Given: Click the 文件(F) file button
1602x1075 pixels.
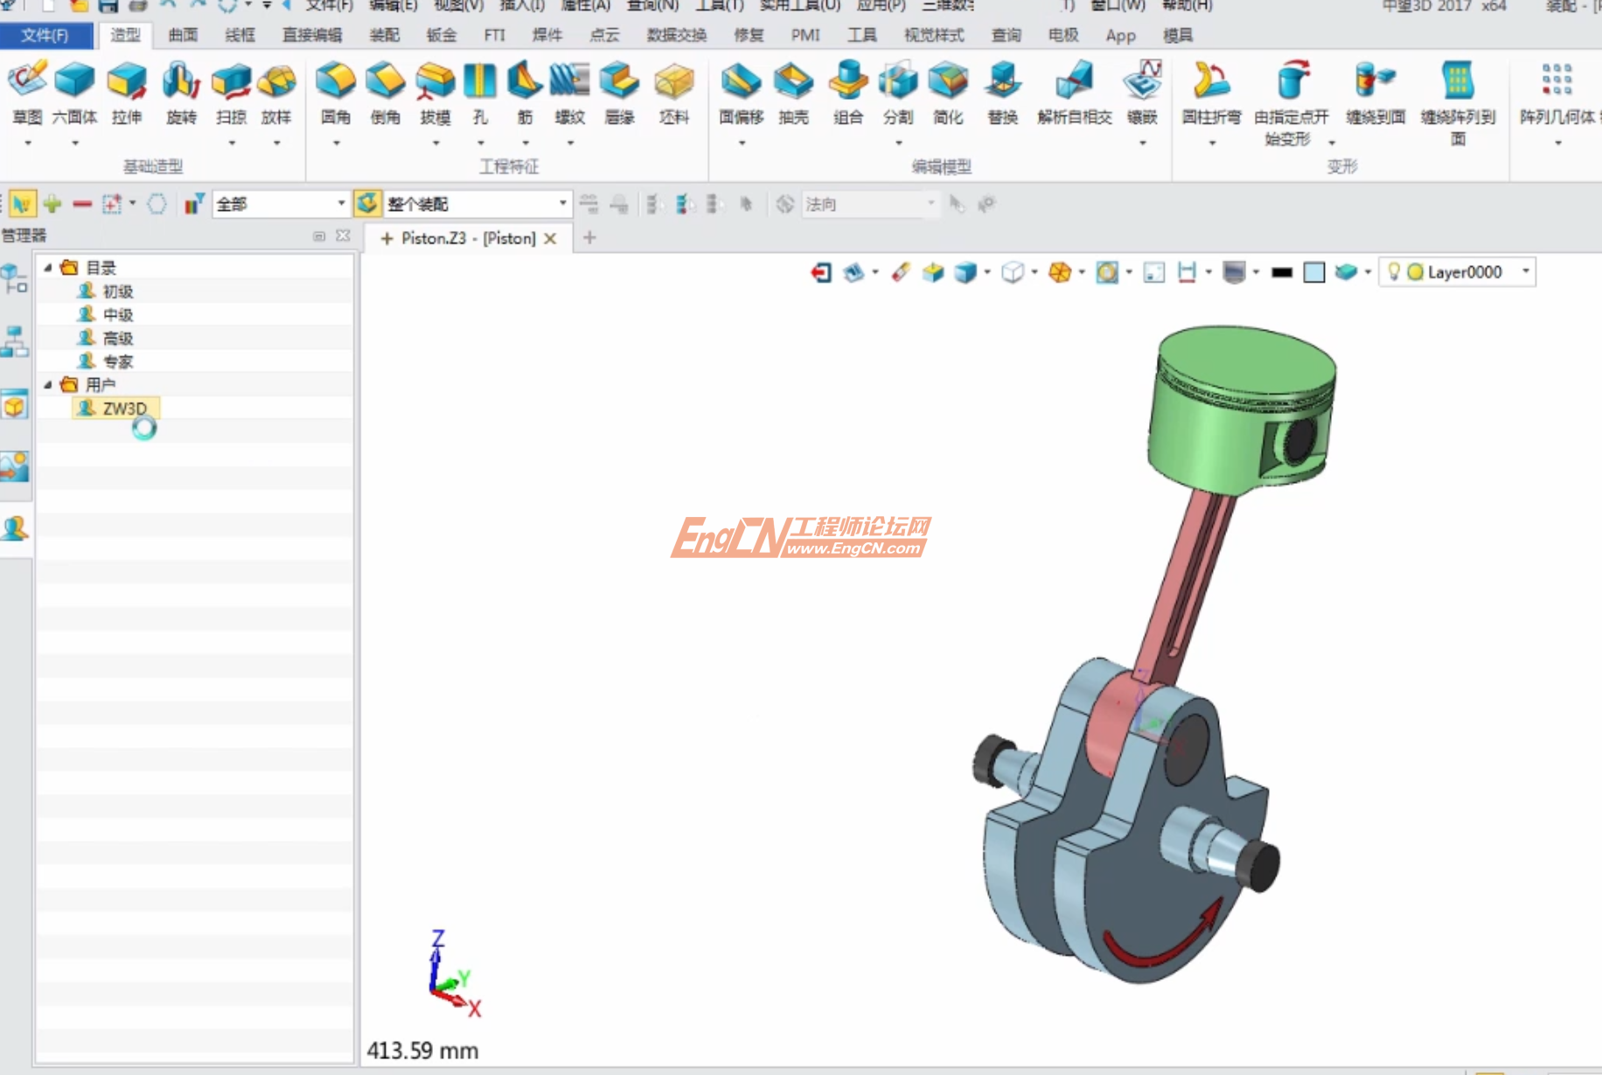Looking at the screenshot, I should [x=45, y=35].
